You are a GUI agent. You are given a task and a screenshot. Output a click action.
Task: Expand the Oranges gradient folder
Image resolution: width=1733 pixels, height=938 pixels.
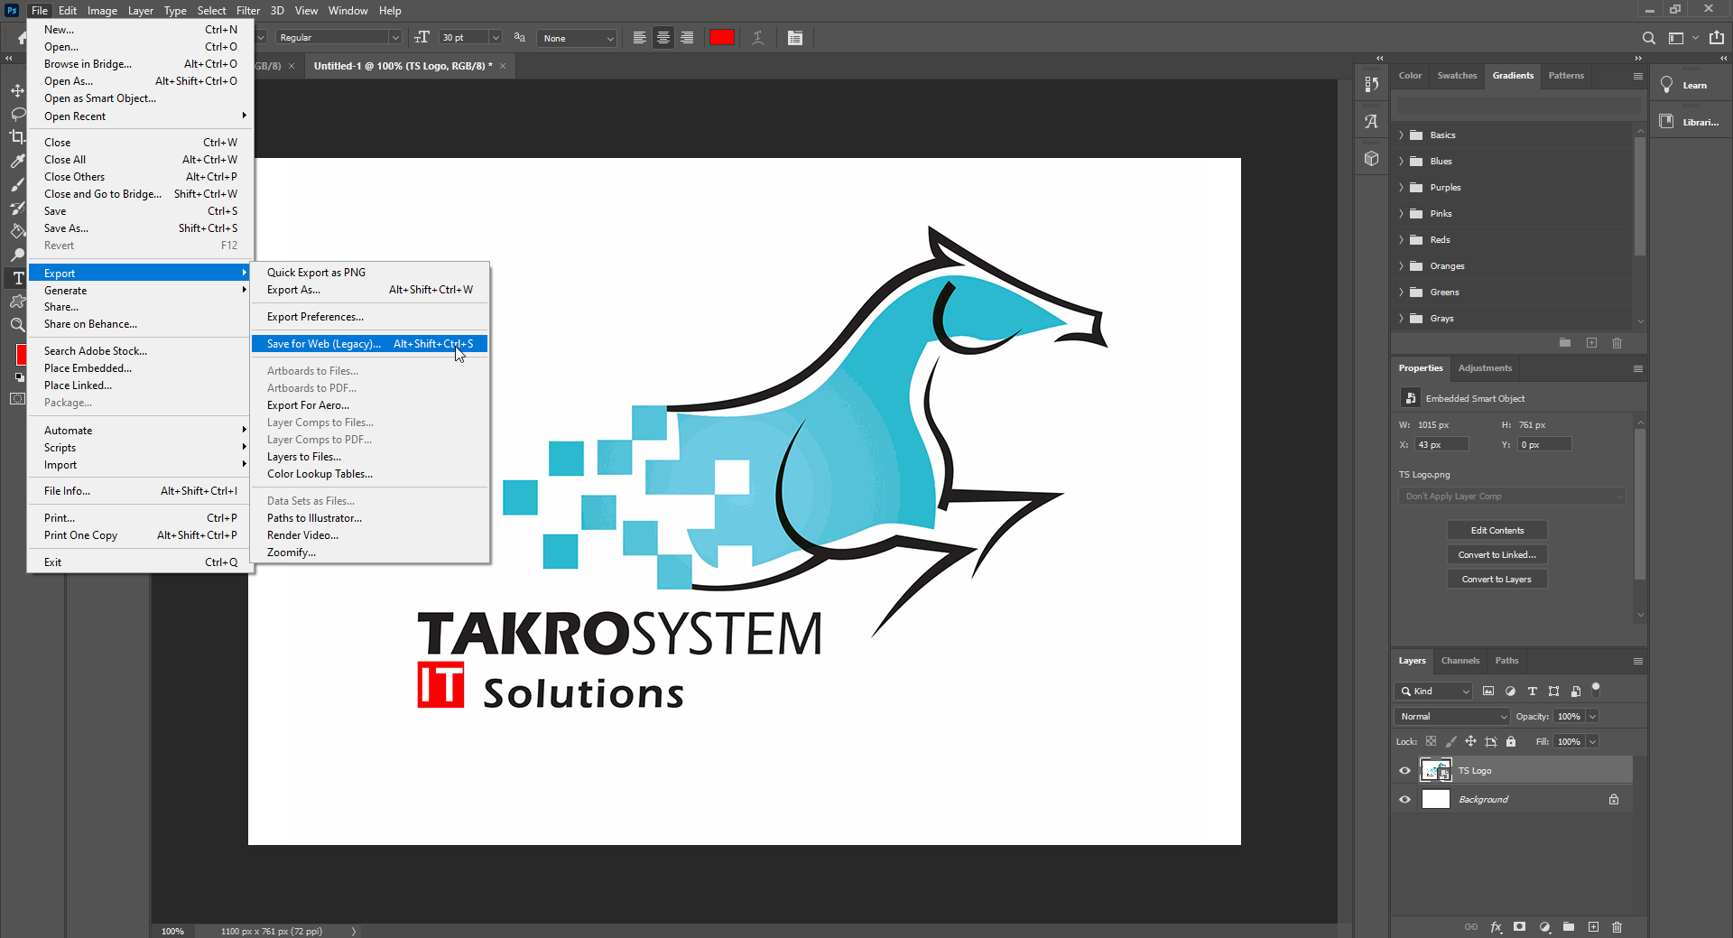[x=1401, y=266]
